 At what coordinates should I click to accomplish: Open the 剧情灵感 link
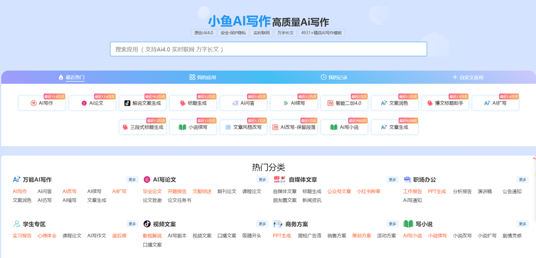(512, 236)
